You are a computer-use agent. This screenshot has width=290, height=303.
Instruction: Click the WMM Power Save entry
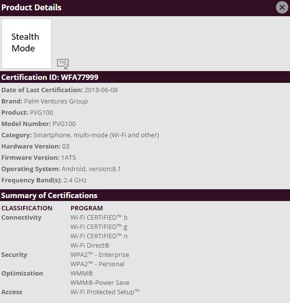click(100, 283)
